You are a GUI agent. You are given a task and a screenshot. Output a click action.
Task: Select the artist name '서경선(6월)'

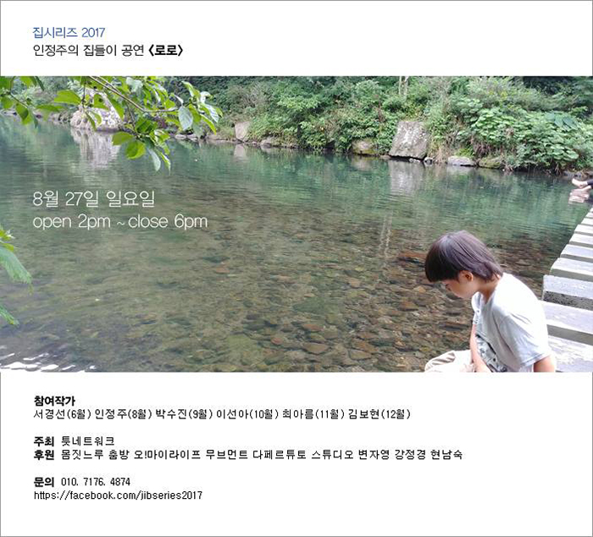click(63, 414)
